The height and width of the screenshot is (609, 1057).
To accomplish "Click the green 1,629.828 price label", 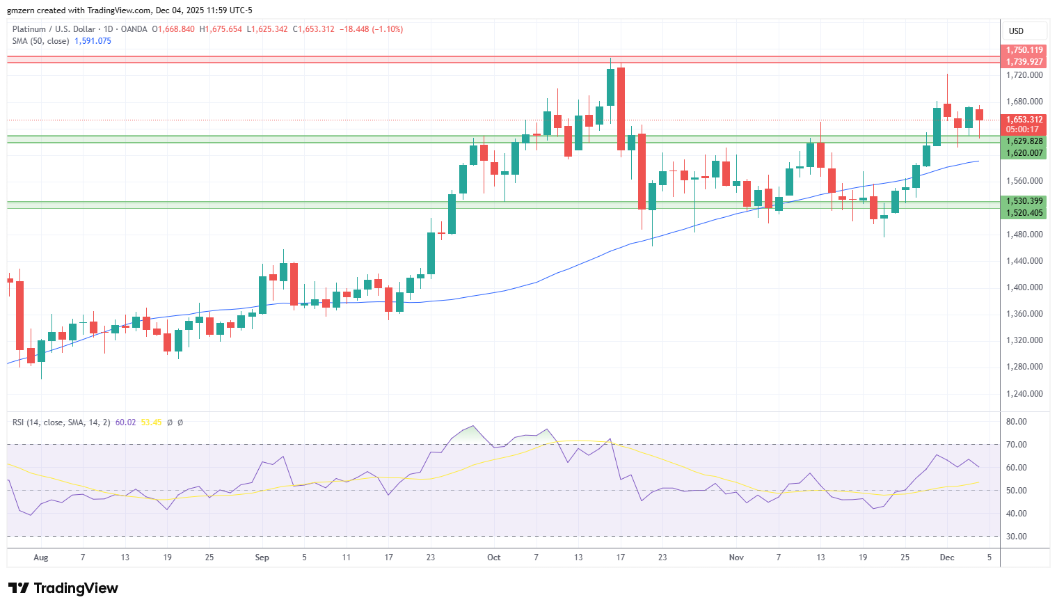I will [x=1024, y=141].
